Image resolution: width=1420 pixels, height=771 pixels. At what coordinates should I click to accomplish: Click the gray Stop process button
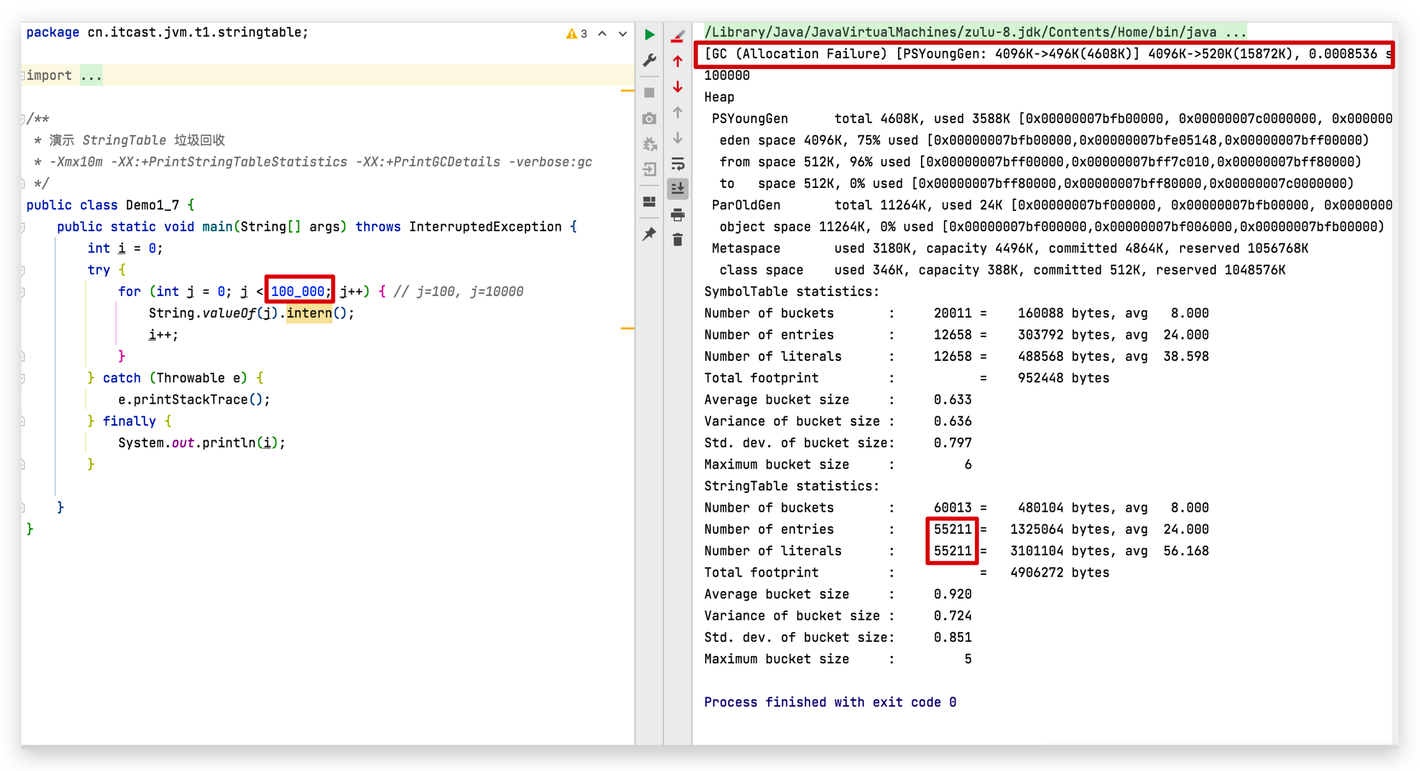pos(649,93)
